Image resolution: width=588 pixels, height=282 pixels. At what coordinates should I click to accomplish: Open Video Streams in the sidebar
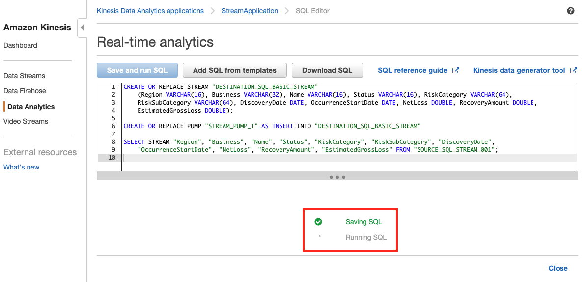pos(26,121)
